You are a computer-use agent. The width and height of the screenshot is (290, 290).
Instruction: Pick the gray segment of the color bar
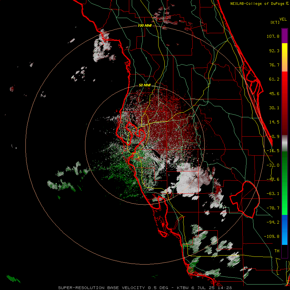(x=285, y=143)
